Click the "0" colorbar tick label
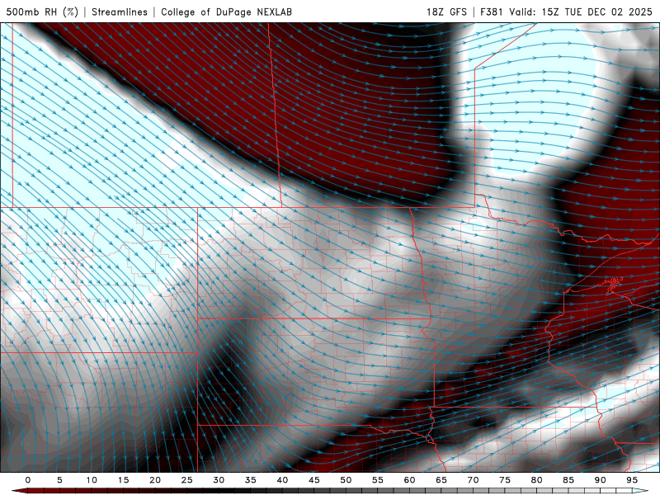 tap(28, 480)
